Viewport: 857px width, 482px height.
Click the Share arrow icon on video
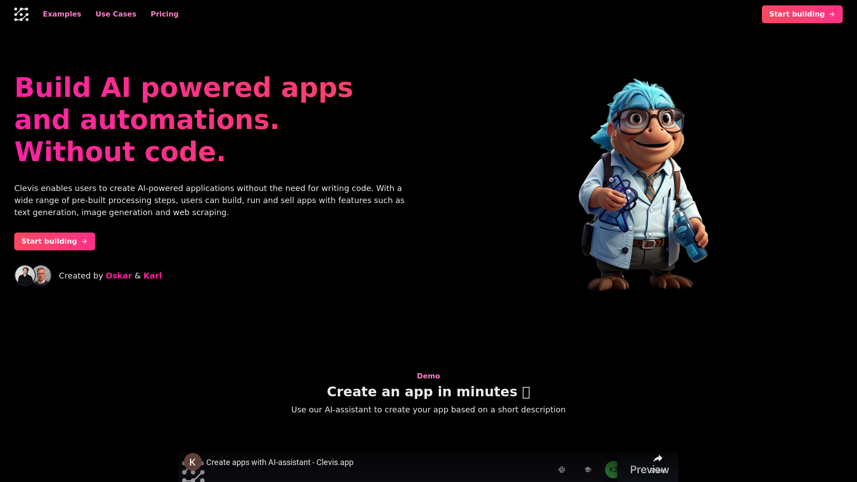click(658, 459)
